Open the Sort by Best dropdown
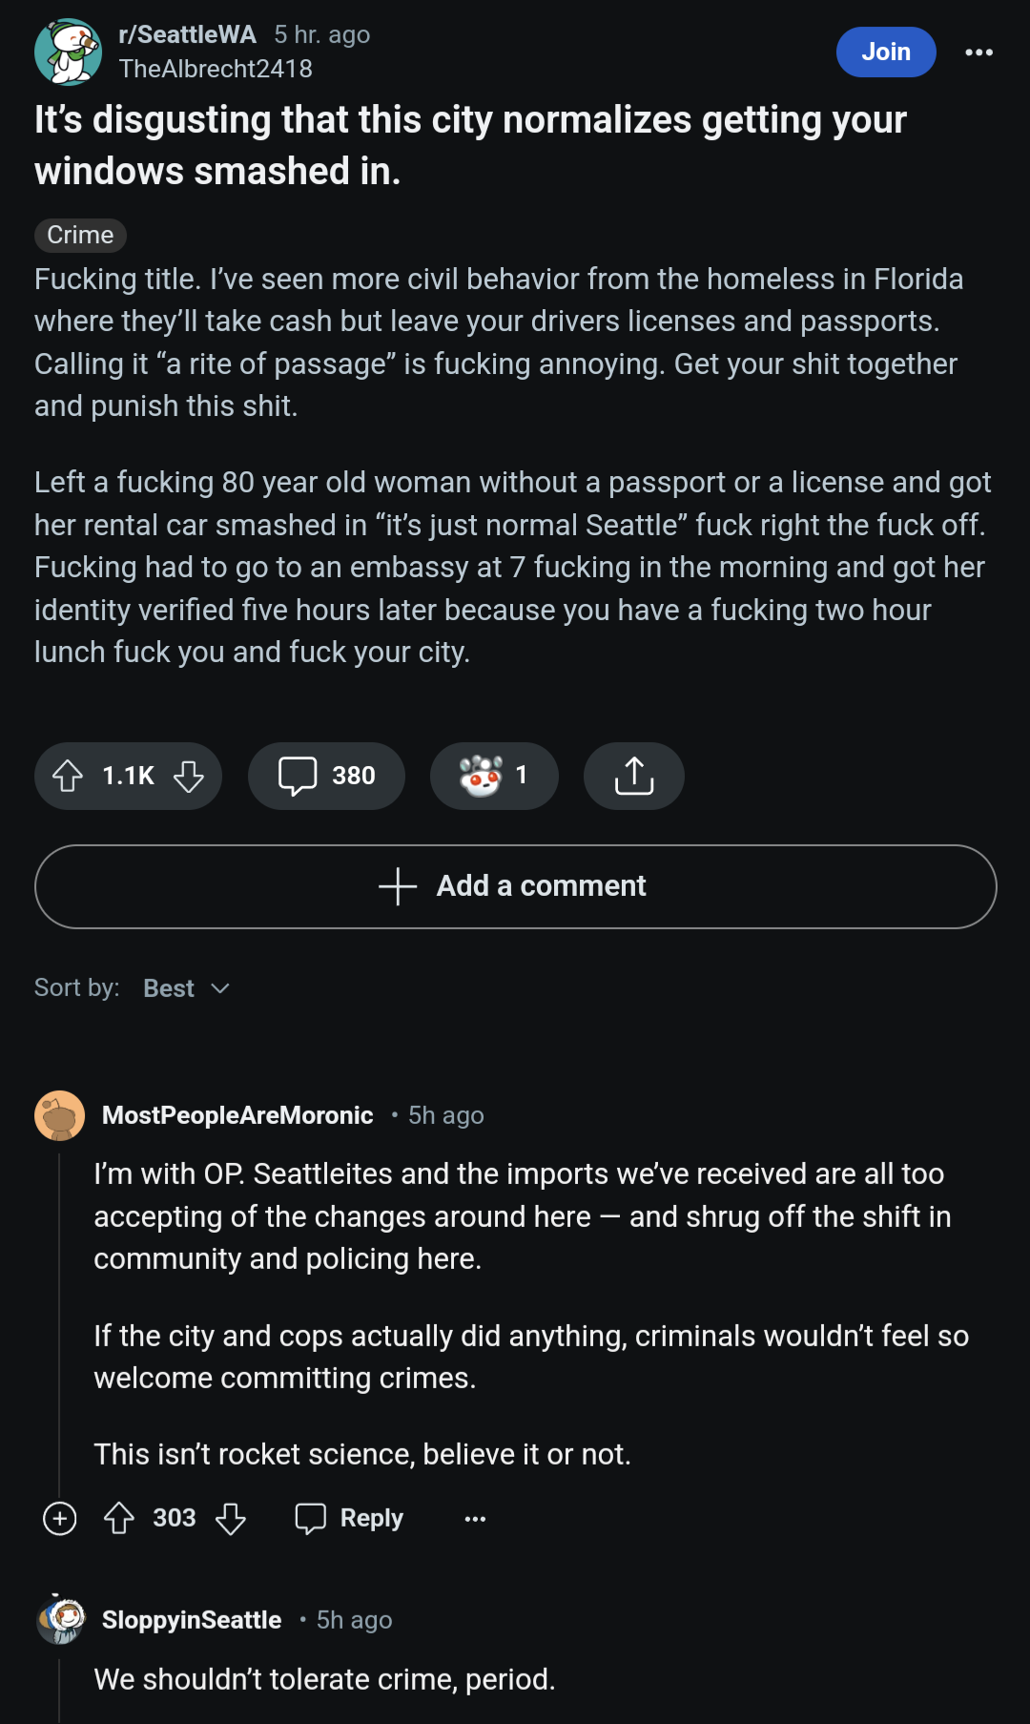Viewport: 1030px width, 1724px height. tap(186, 988)
